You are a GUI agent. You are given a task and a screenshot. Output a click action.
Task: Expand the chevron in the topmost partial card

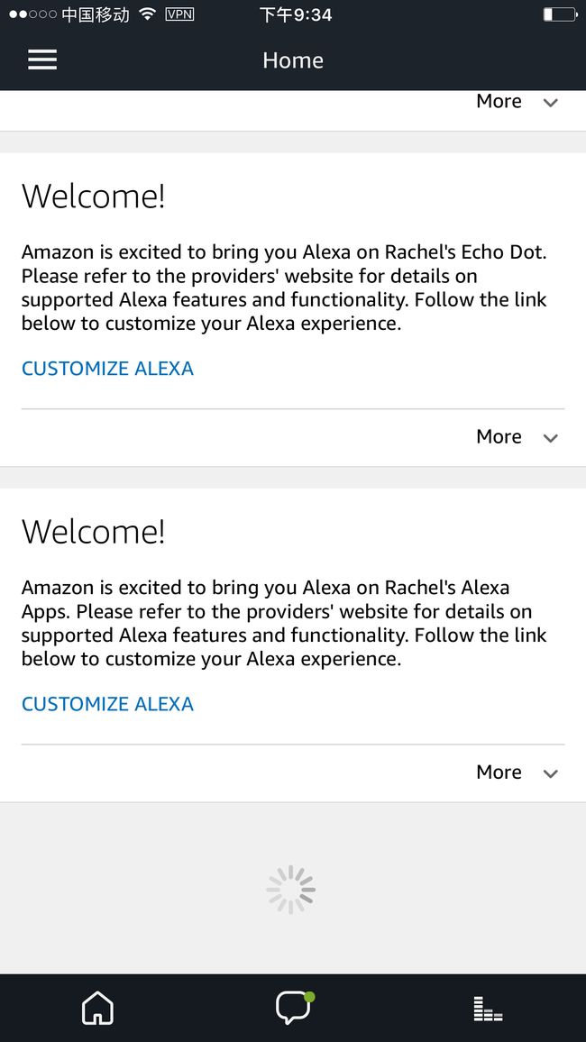(550, 103)
